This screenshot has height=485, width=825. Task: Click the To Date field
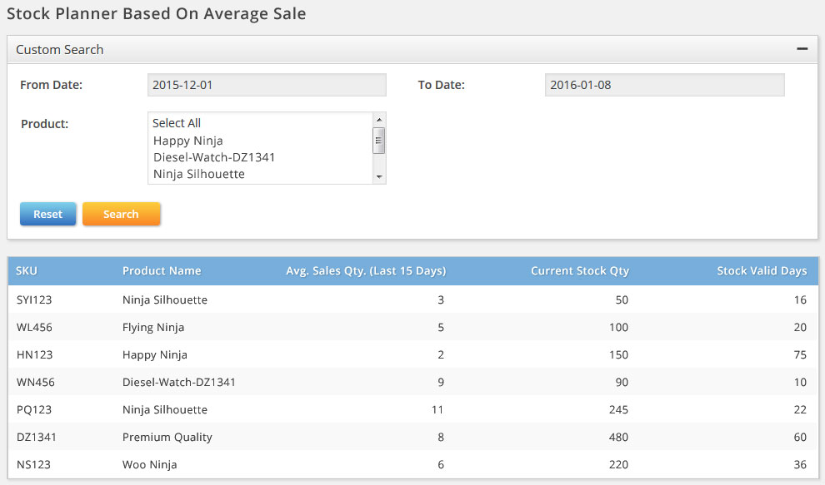pos(664,85)
